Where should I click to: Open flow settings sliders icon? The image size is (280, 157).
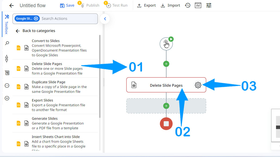[x=209, y=5]
